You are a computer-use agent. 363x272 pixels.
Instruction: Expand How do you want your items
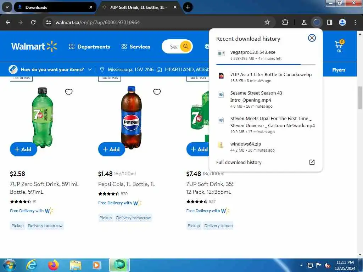[x=50, y=69]
